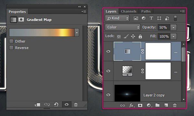Switch to the Layers tab
Viewport: 194px width, 116px height.
(111, 12)
